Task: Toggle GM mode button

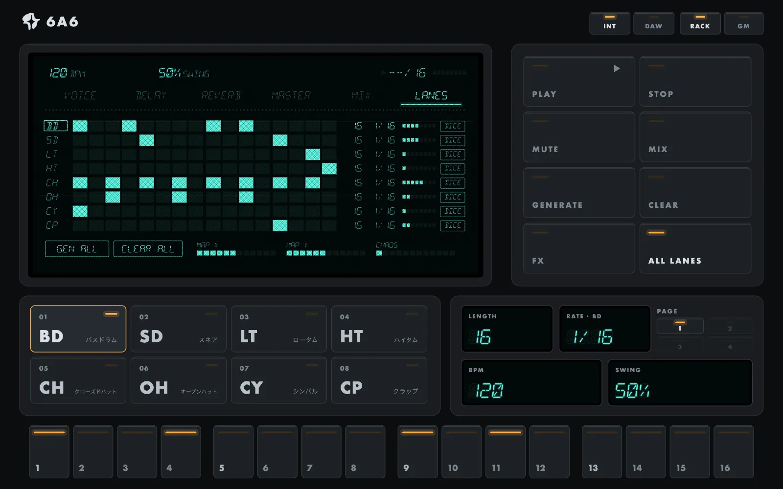Action: [743, 23]
